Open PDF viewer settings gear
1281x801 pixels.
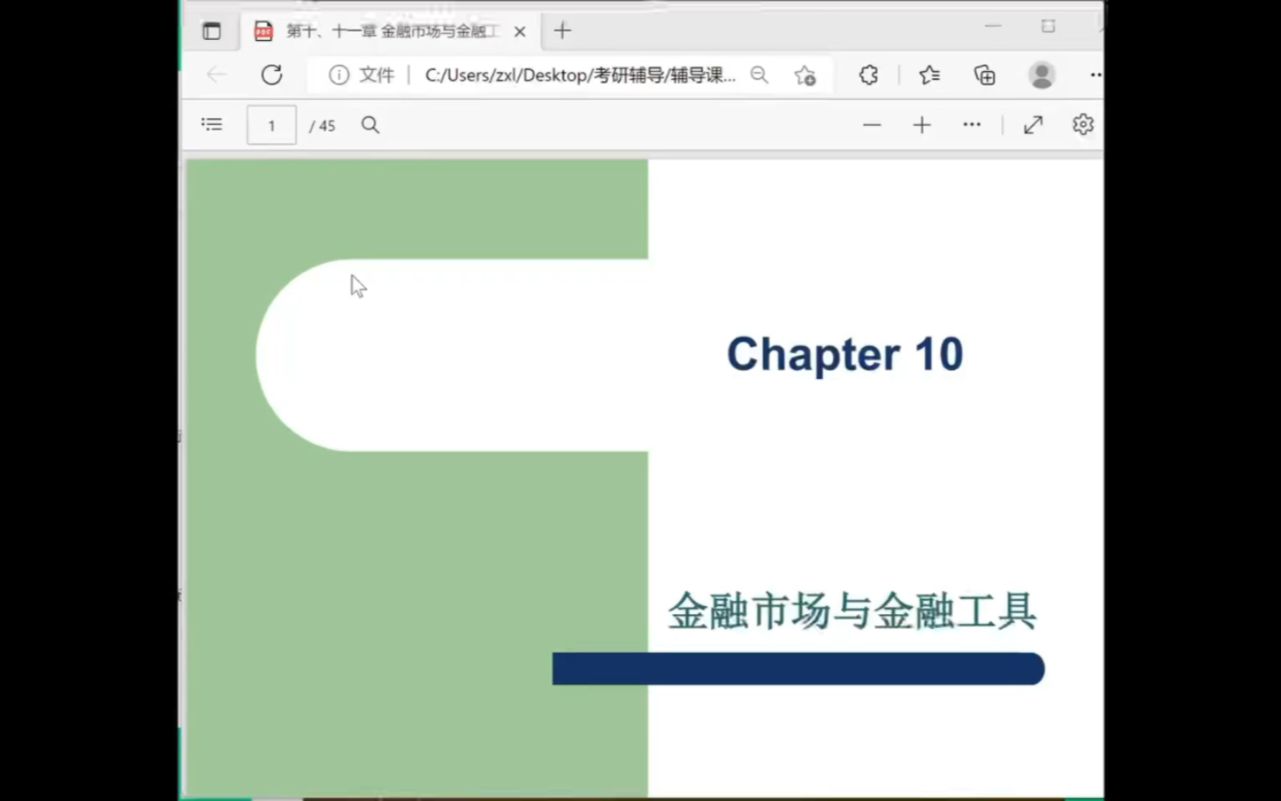point(1083,124)
